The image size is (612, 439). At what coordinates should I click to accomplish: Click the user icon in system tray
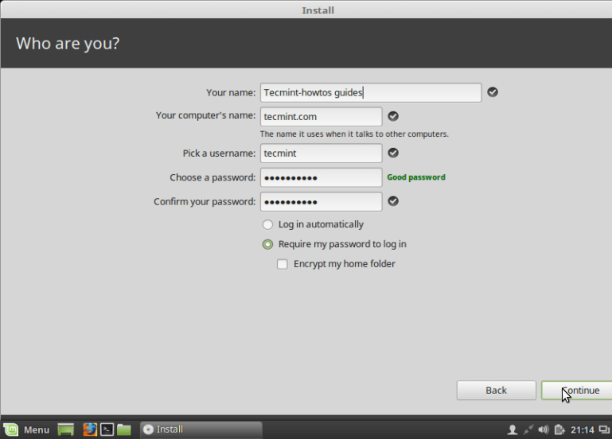click(x=512, y=429)
